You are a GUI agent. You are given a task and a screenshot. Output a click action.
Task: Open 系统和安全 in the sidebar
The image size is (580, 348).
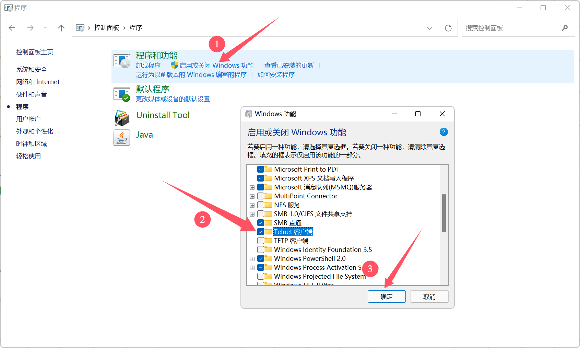(32, 70)
